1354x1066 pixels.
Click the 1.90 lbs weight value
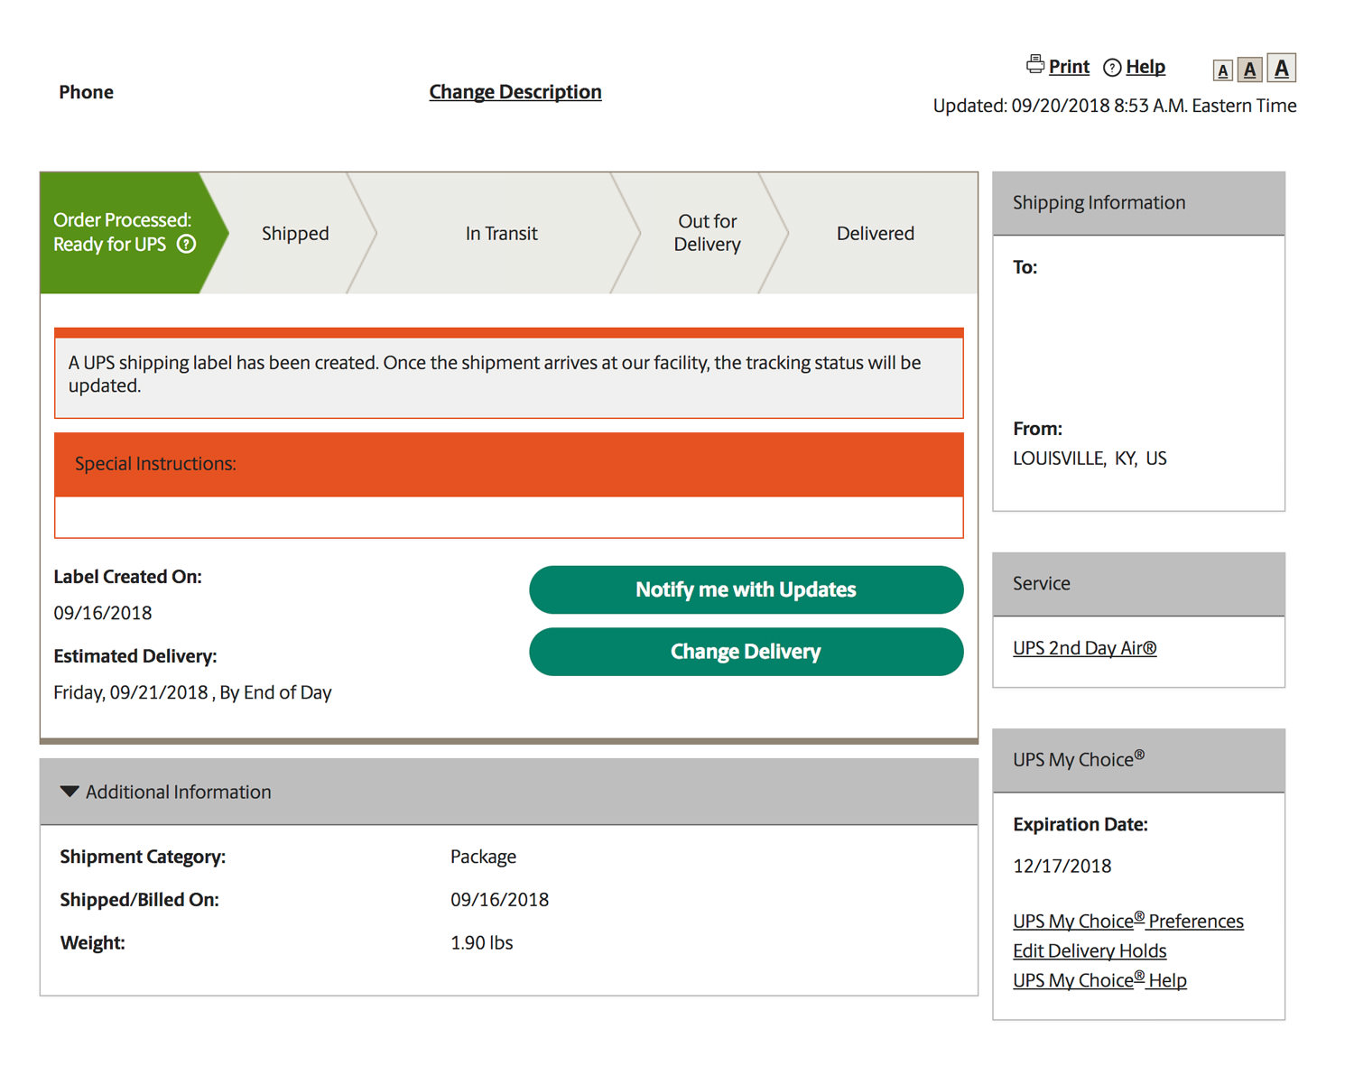click(x=482, y=942)
